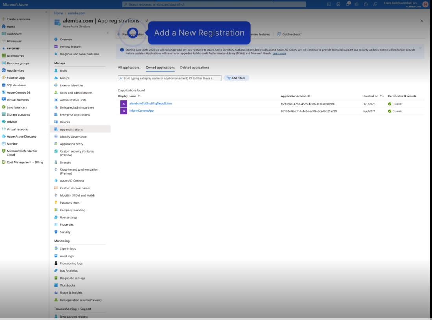Click the InformCommsApp purple avatar icon
432x320 pixels.
124,111
